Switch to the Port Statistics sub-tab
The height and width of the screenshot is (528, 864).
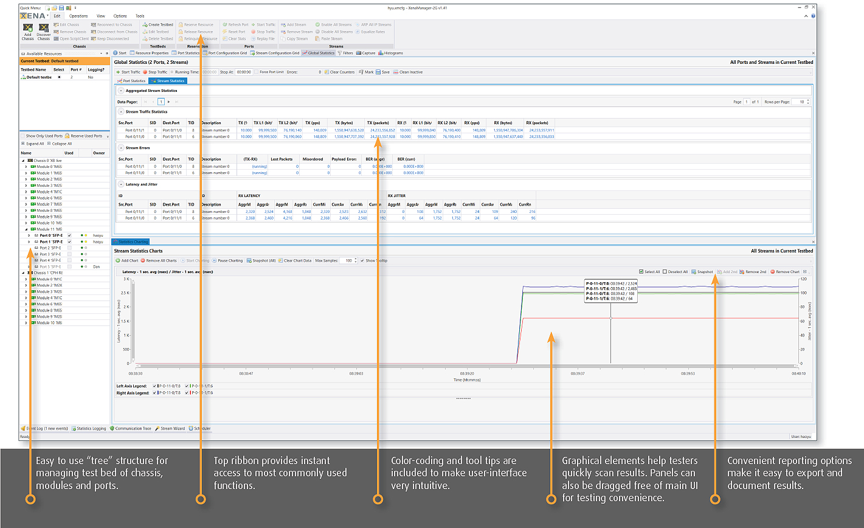coord(131,80)
